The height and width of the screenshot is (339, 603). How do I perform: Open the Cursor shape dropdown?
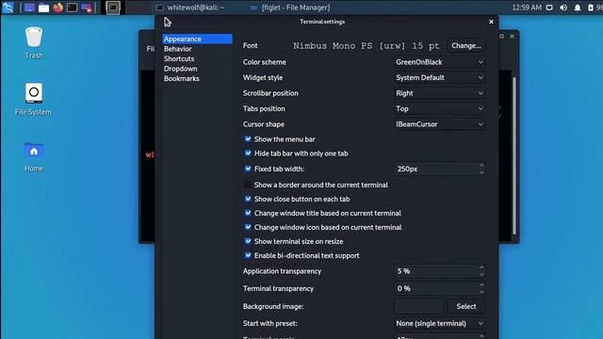pos(439,124)
